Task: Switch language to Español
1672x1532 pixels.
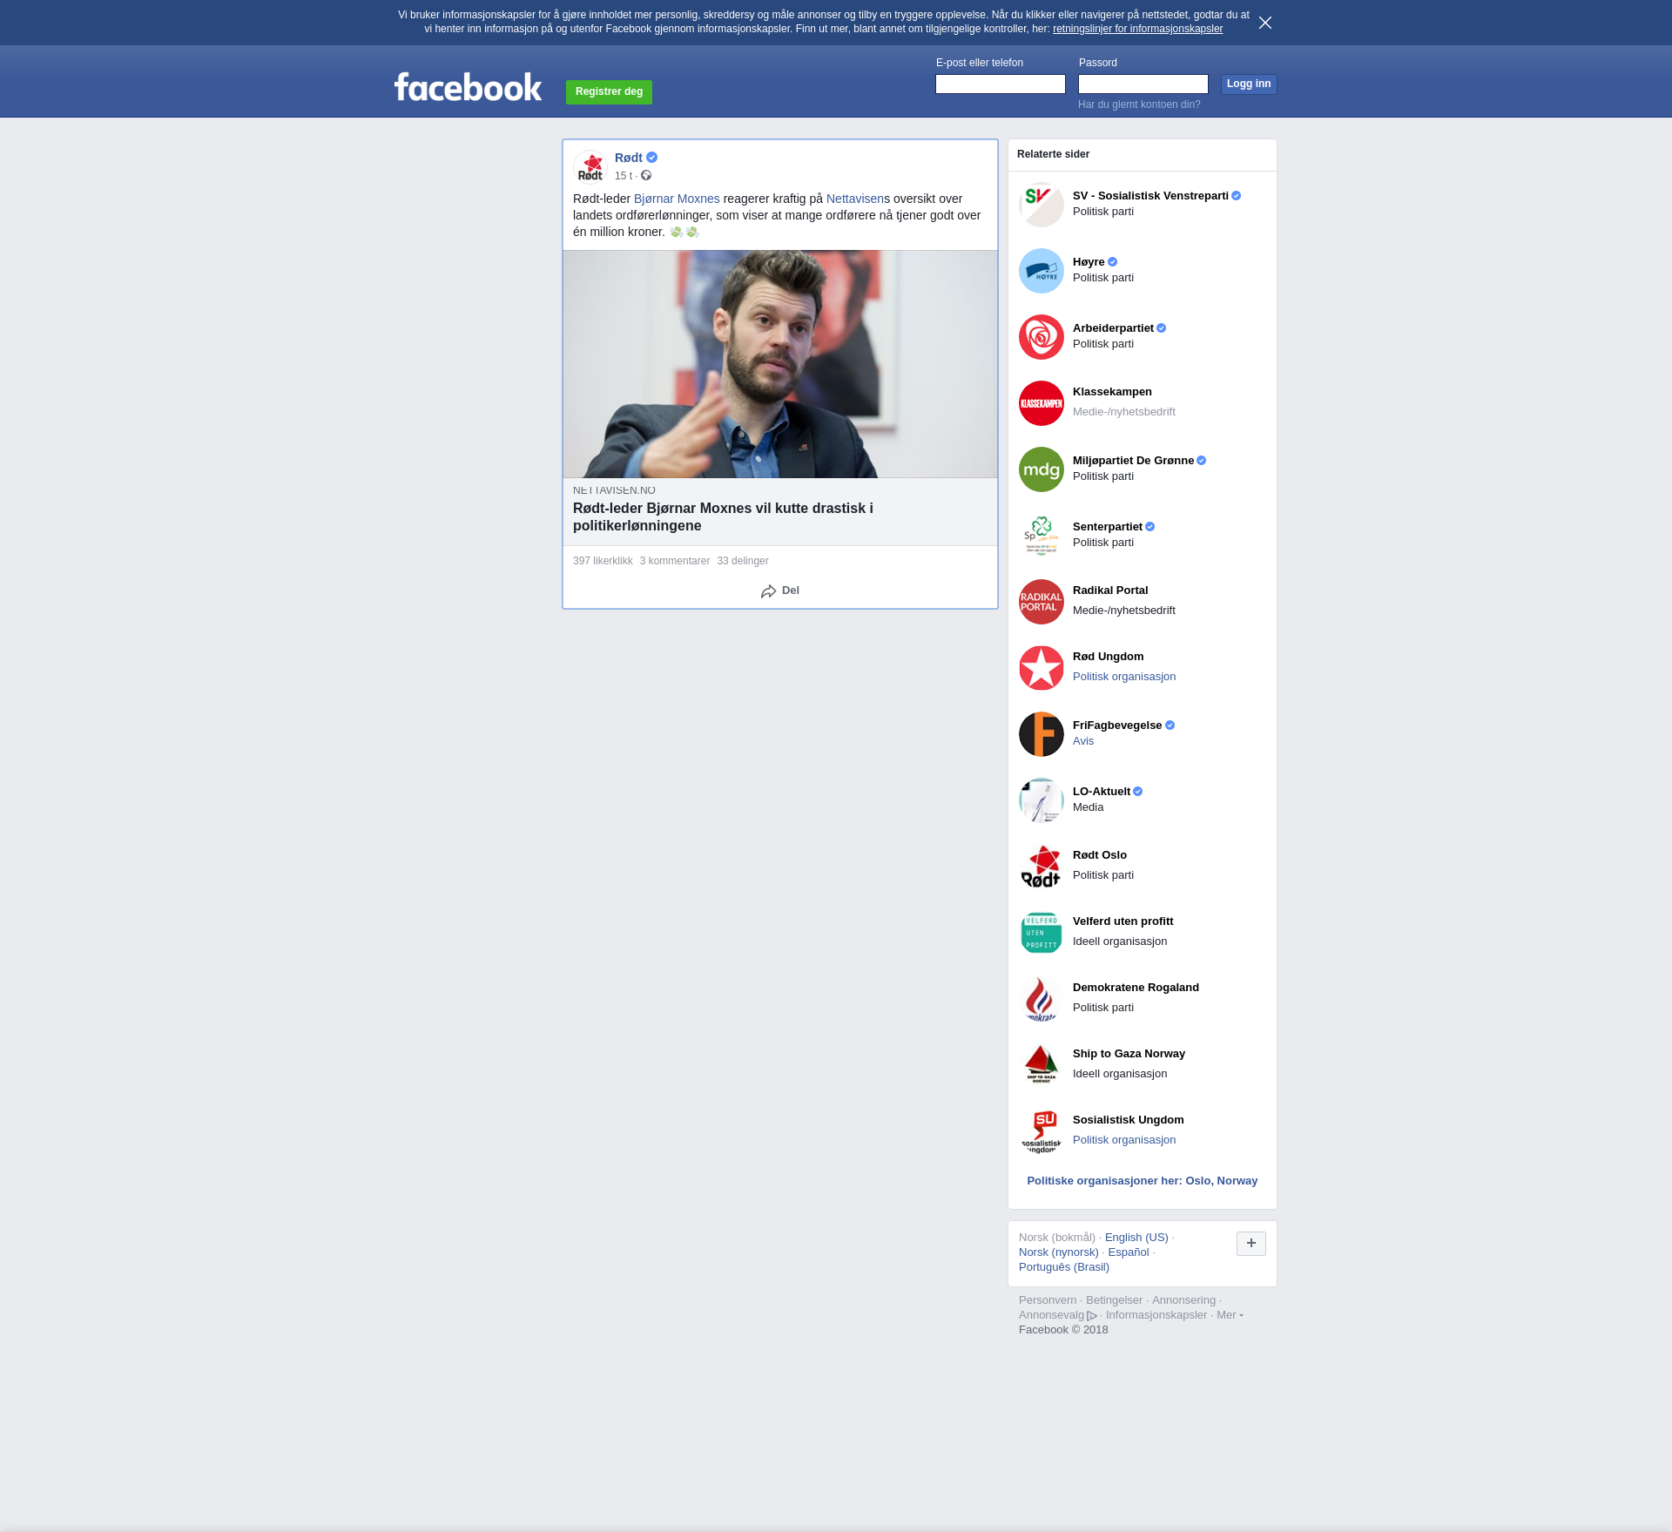Action: pos(1129,1252)
